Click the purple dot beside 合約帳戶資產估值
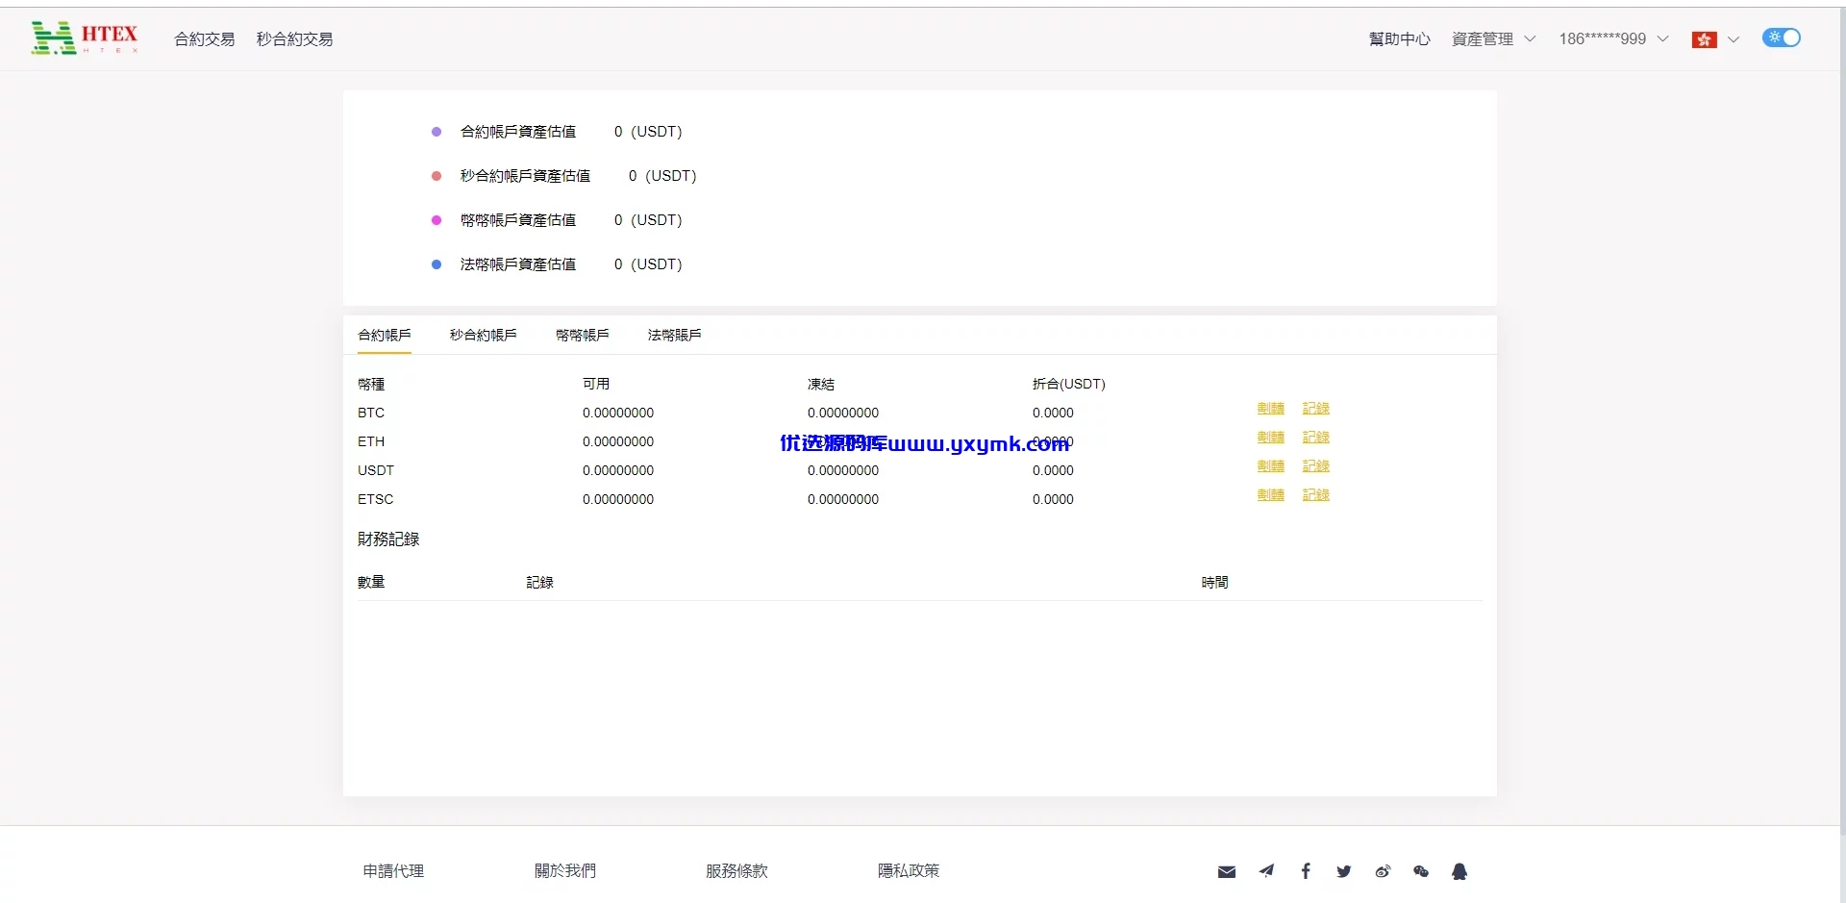The width and height of the screenshot is (1846, 903). click(x=437, y=132)
